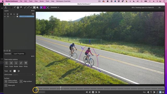Open the Movie menu

(41, 1)
